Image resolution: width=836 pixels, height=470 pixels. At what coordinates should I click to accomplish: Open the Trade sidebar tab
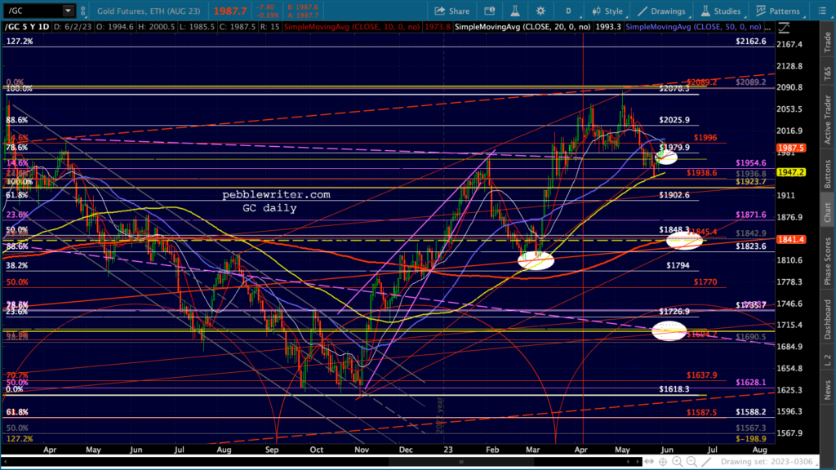point(828,42)
